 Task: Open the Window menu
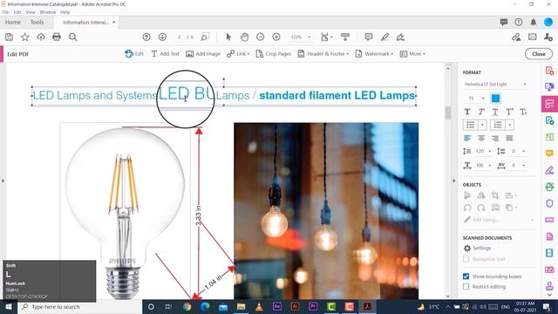point(48,12)
